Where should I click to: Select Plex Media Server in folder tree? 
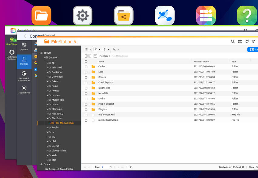point(64,123)
